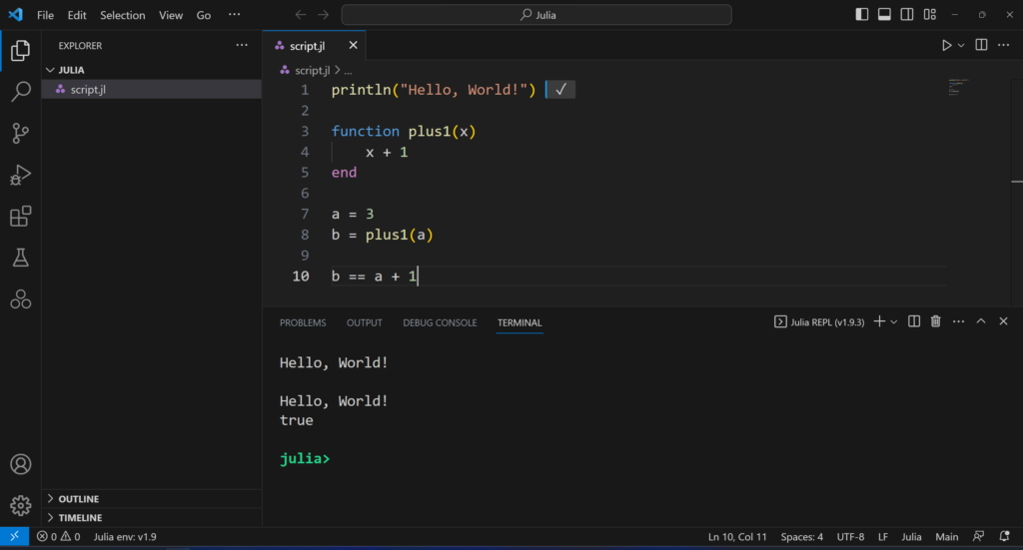
Task: Open the Explorer view in activity bar
Action: point(20,50)
